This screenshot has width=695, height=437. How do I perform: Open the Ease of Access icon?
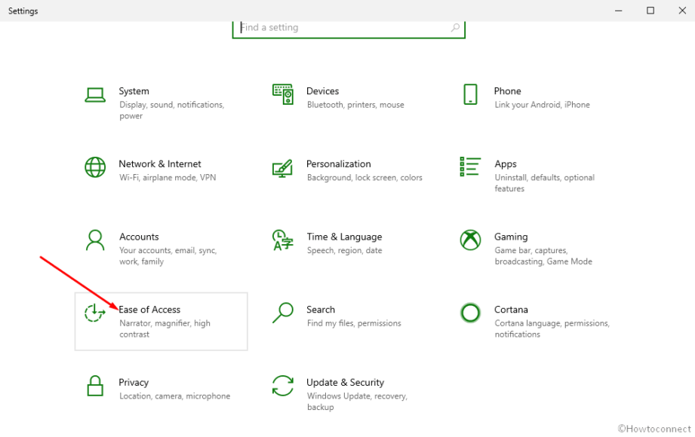click(x=95, y=313)
